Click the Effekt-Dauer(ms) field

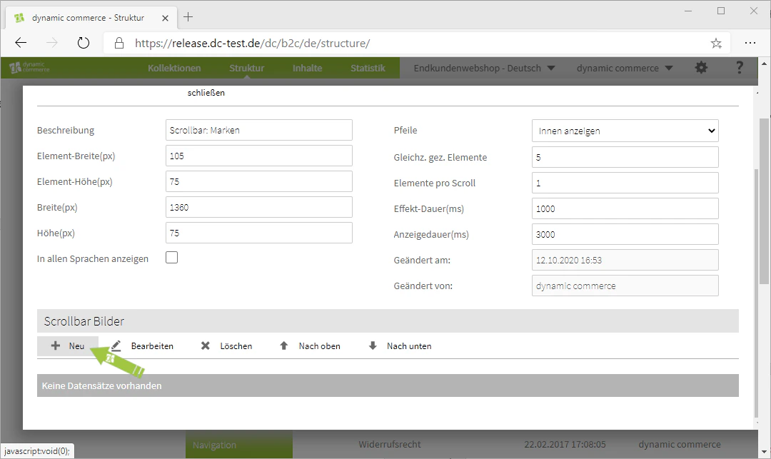coord(625,208)
